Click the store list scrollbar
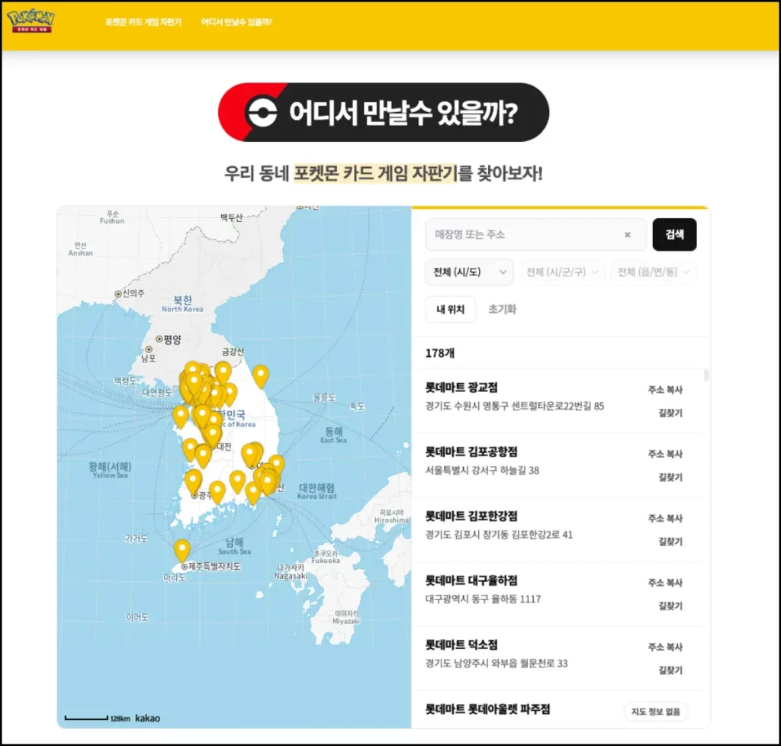 tap(705, 375)
